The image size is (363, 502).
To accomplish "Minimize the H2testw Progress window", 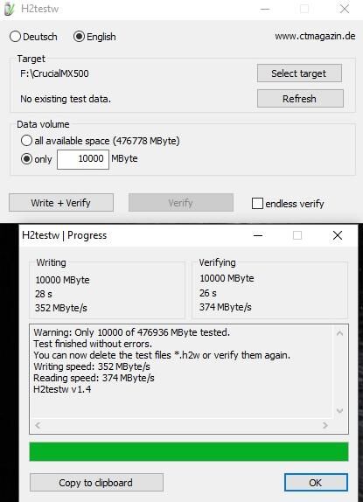I will [x=258, y=235].
